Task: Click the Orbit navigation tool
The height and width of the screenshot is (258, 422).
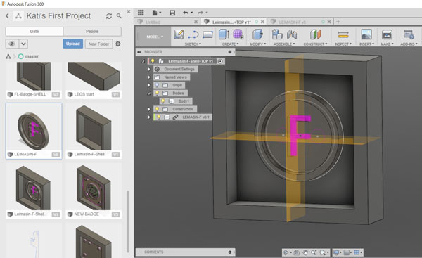Action: pyautogui.click(x=286, y=252)
